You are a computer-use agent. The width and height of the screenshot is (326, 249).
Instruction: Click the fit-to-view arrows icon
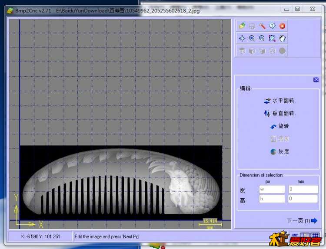[x=242, y=39]
